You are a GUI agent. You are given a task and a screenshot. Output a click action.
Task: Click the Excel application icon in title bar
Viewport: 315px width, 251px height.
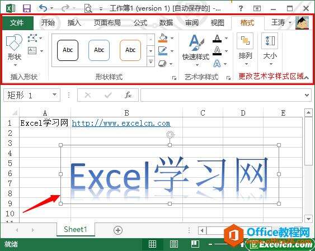coord(11,8)
